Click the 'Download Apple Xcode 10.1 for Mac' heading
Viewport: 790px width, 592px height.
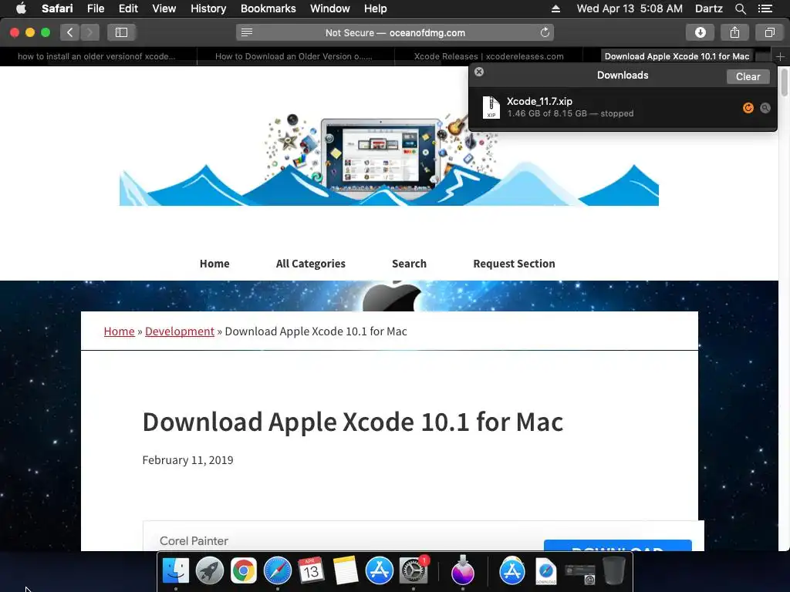tap(353, 422)
